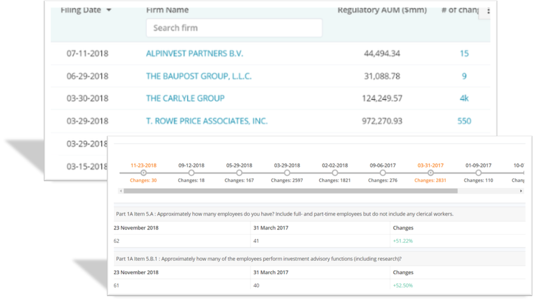Click the horizontal timeline scrollbar thumb

point(290,191)
